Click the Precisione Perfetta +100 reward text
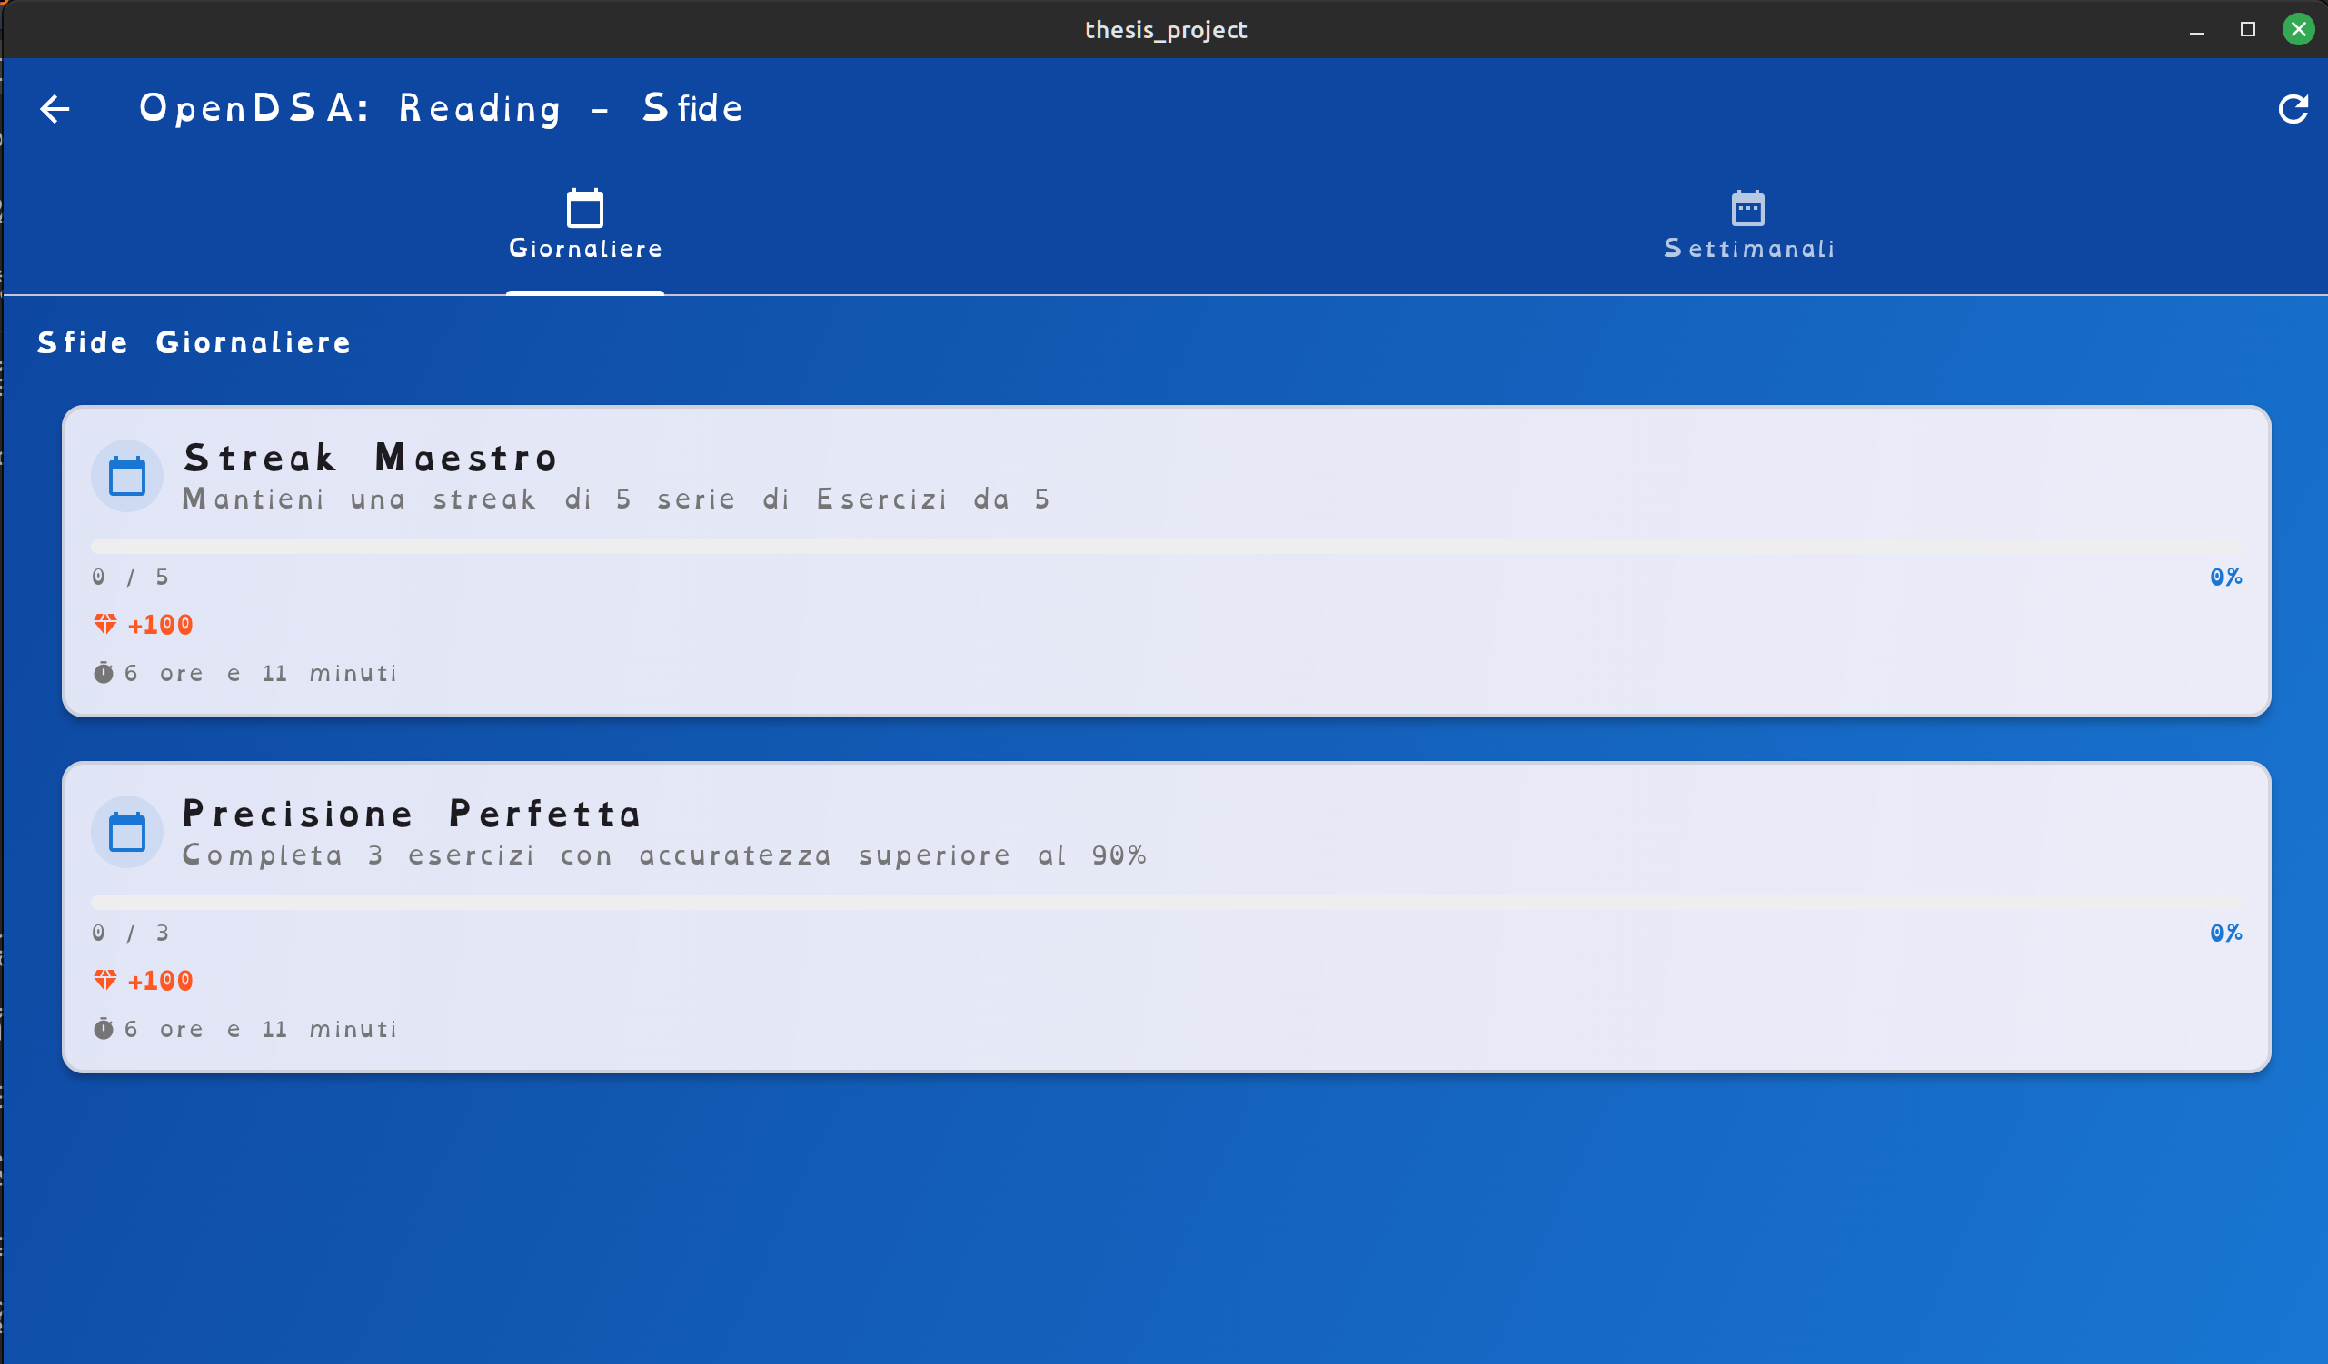The width and height of the screenshot is (2328, 1364). 161,980
